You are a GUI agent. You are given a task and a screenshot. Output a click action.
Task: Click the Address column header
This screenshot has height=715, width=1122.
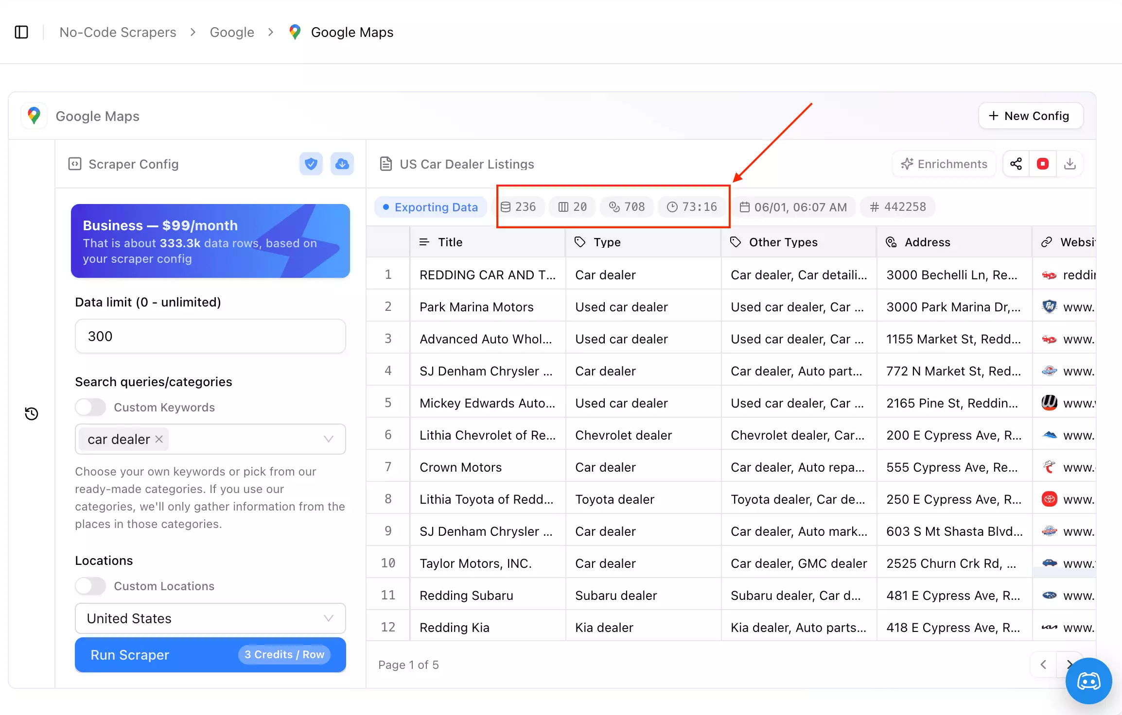point(954,242)
